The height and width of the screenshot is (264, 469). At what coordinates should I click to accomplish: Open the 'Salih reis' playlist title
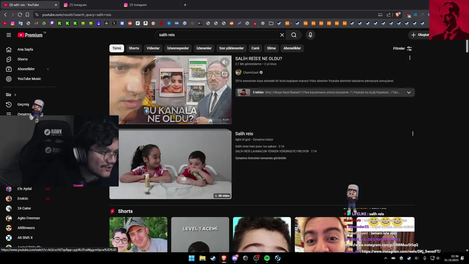pos(244,134)
